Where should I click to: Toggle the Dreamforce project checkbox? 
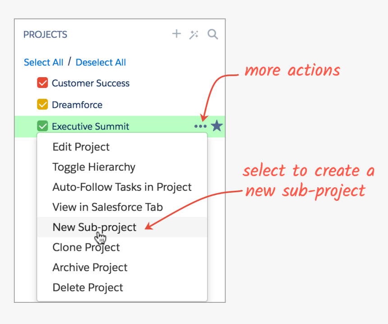[42, 105]
